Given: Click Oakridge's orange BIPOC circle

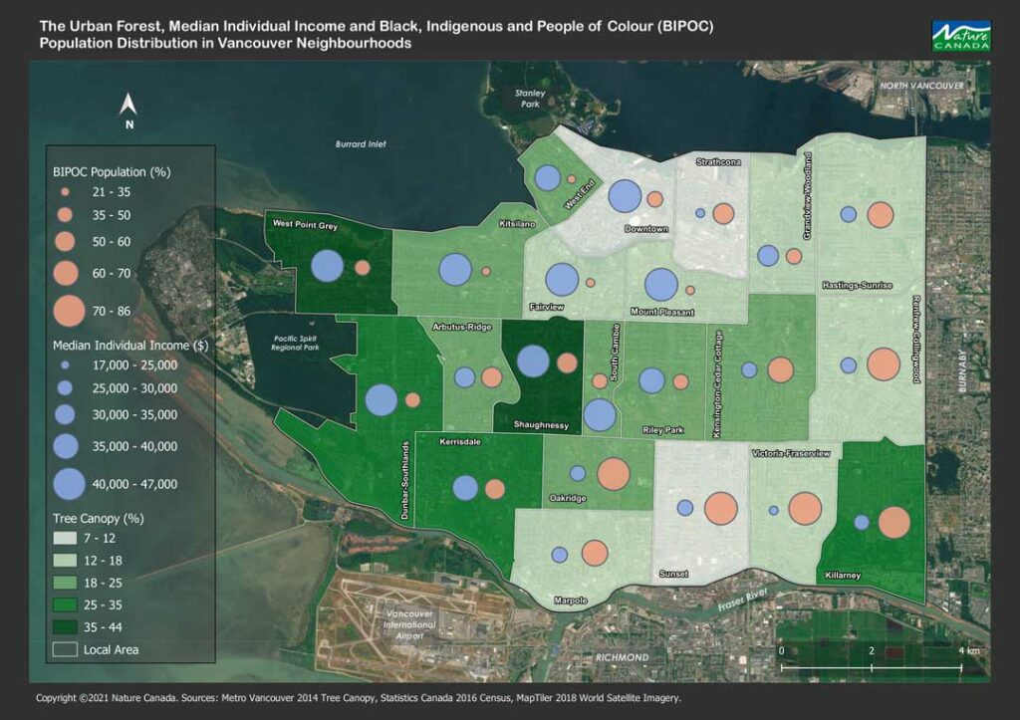Looking at the screenshot, I should coord(614,473).
